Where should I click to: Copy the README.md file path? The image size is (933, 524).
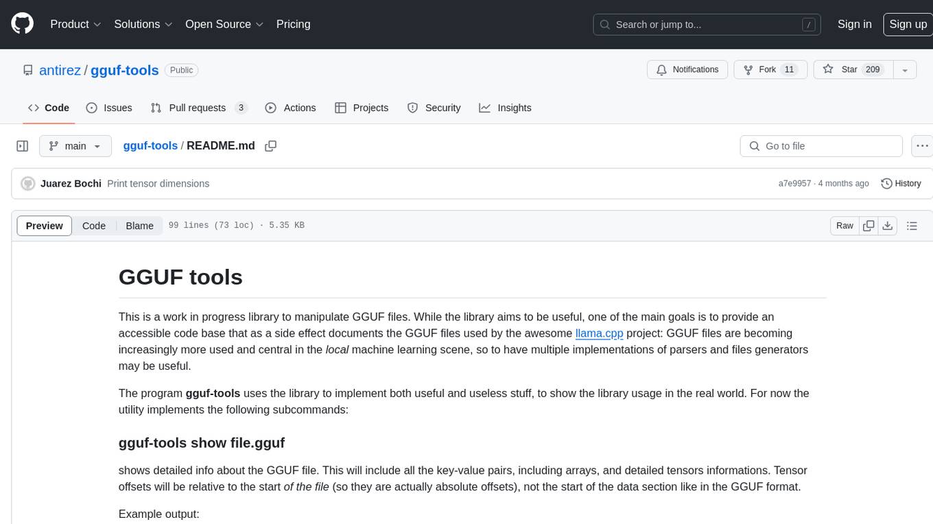tap(270, 146)
